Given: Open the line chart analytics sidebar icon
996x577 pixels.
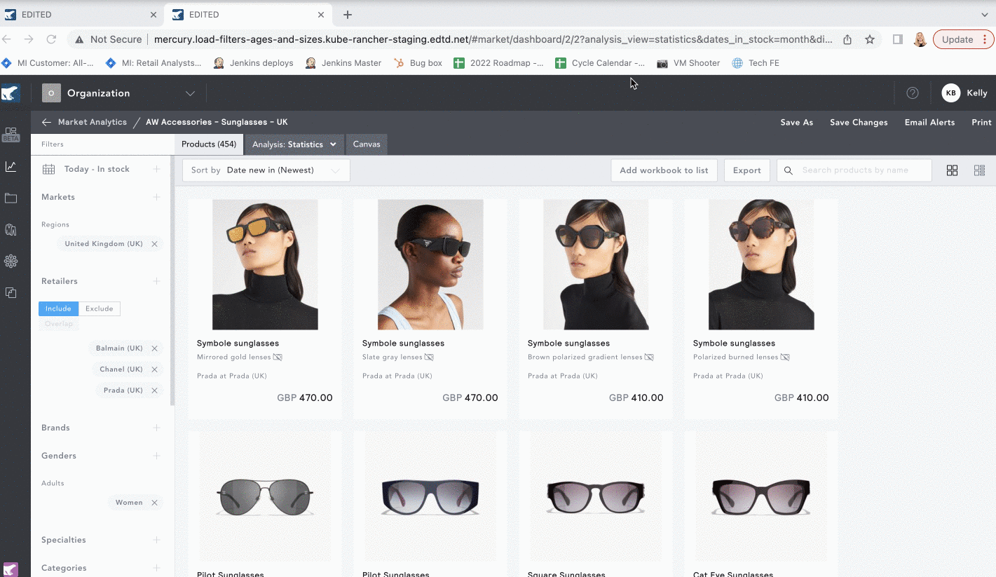Looking at the screenshot, I should pos(11,166).
